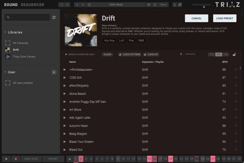Filter by Lofi tag
244x163 pixels.
pyautogui.click(x=122, y=40)
